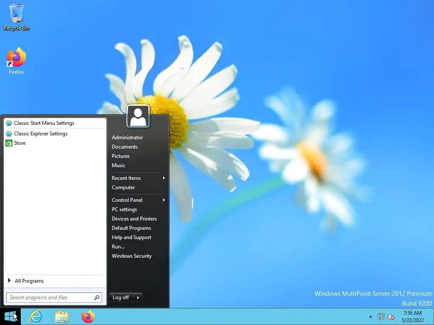Screen dimensions: 434x325
Task: Open PC settings
Action: point(124,209)
